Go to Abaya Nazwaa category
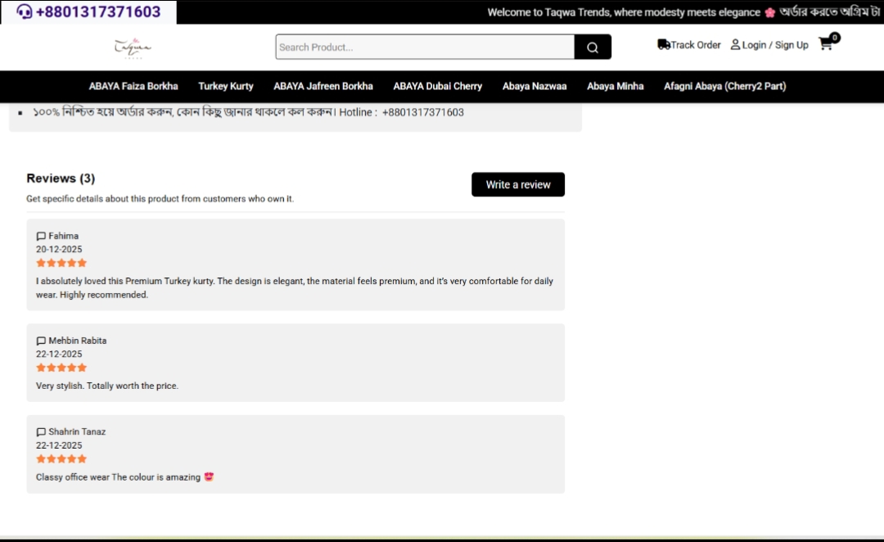884x542 pixels. click(x=534, y=86)
